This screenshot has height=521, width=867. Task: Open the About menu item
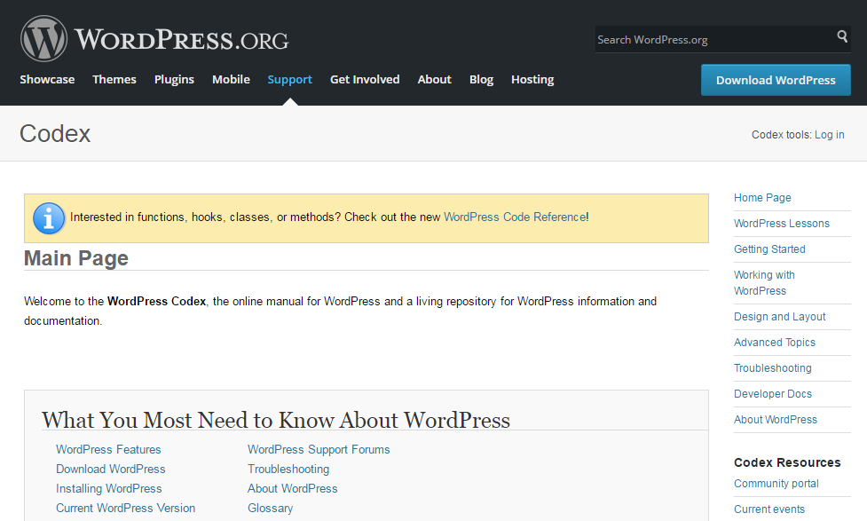434,80
